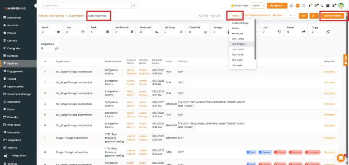Click inside the Smart Search field
The width and height of the screenshot is (349, 165).
(87, 6)
